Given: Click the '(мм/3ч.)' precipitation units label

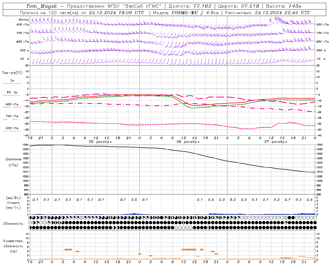Looking at the screenshot, I should click(13, 198).
